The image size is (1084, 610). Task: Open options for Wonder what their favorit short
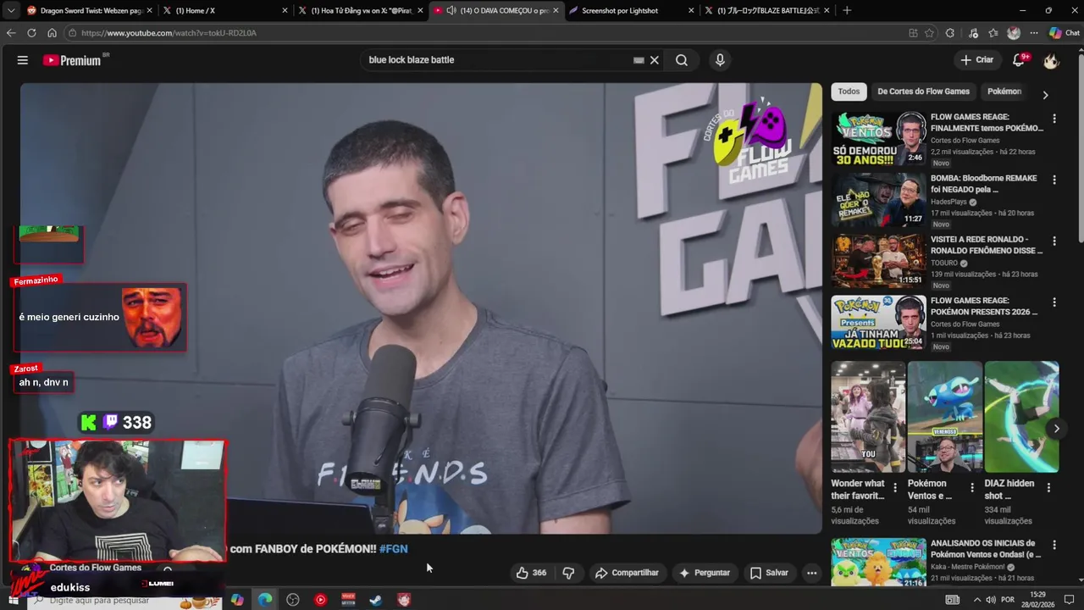coord(895,487)
